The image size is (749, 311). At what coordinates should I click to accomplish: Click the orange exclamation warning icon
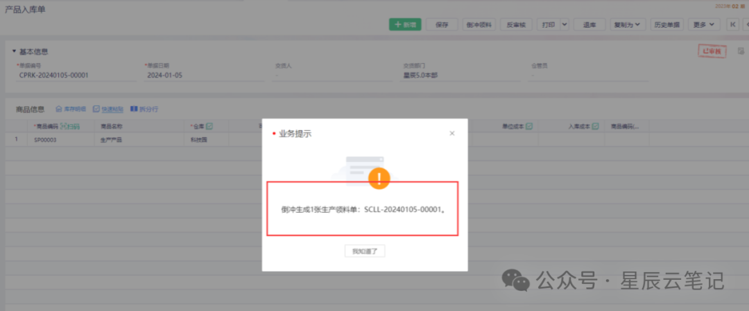(379, 179)
